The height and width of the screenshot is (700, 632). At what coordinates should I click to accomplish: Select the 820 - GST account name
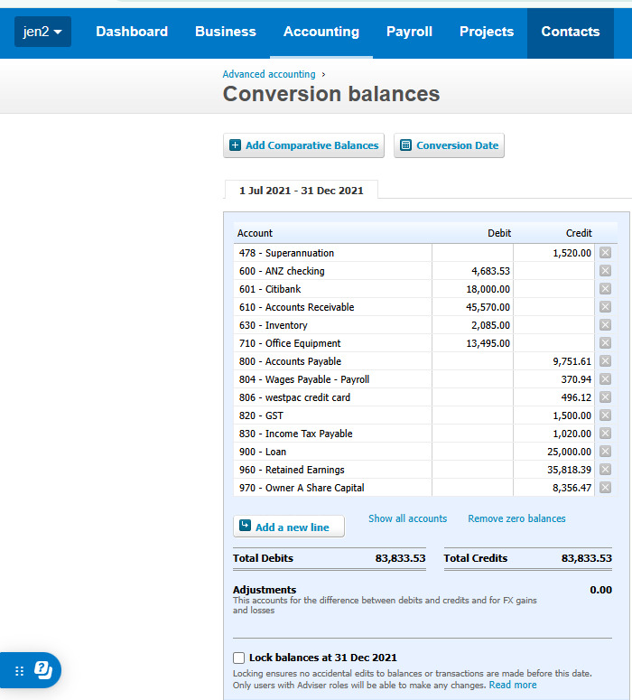tap(261, 415)
